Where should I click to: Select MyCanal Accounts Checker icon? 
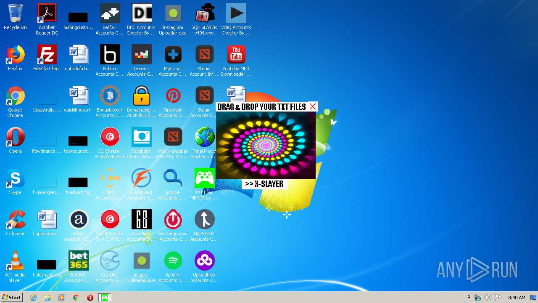pyautogui.click(x=173, y=55)
